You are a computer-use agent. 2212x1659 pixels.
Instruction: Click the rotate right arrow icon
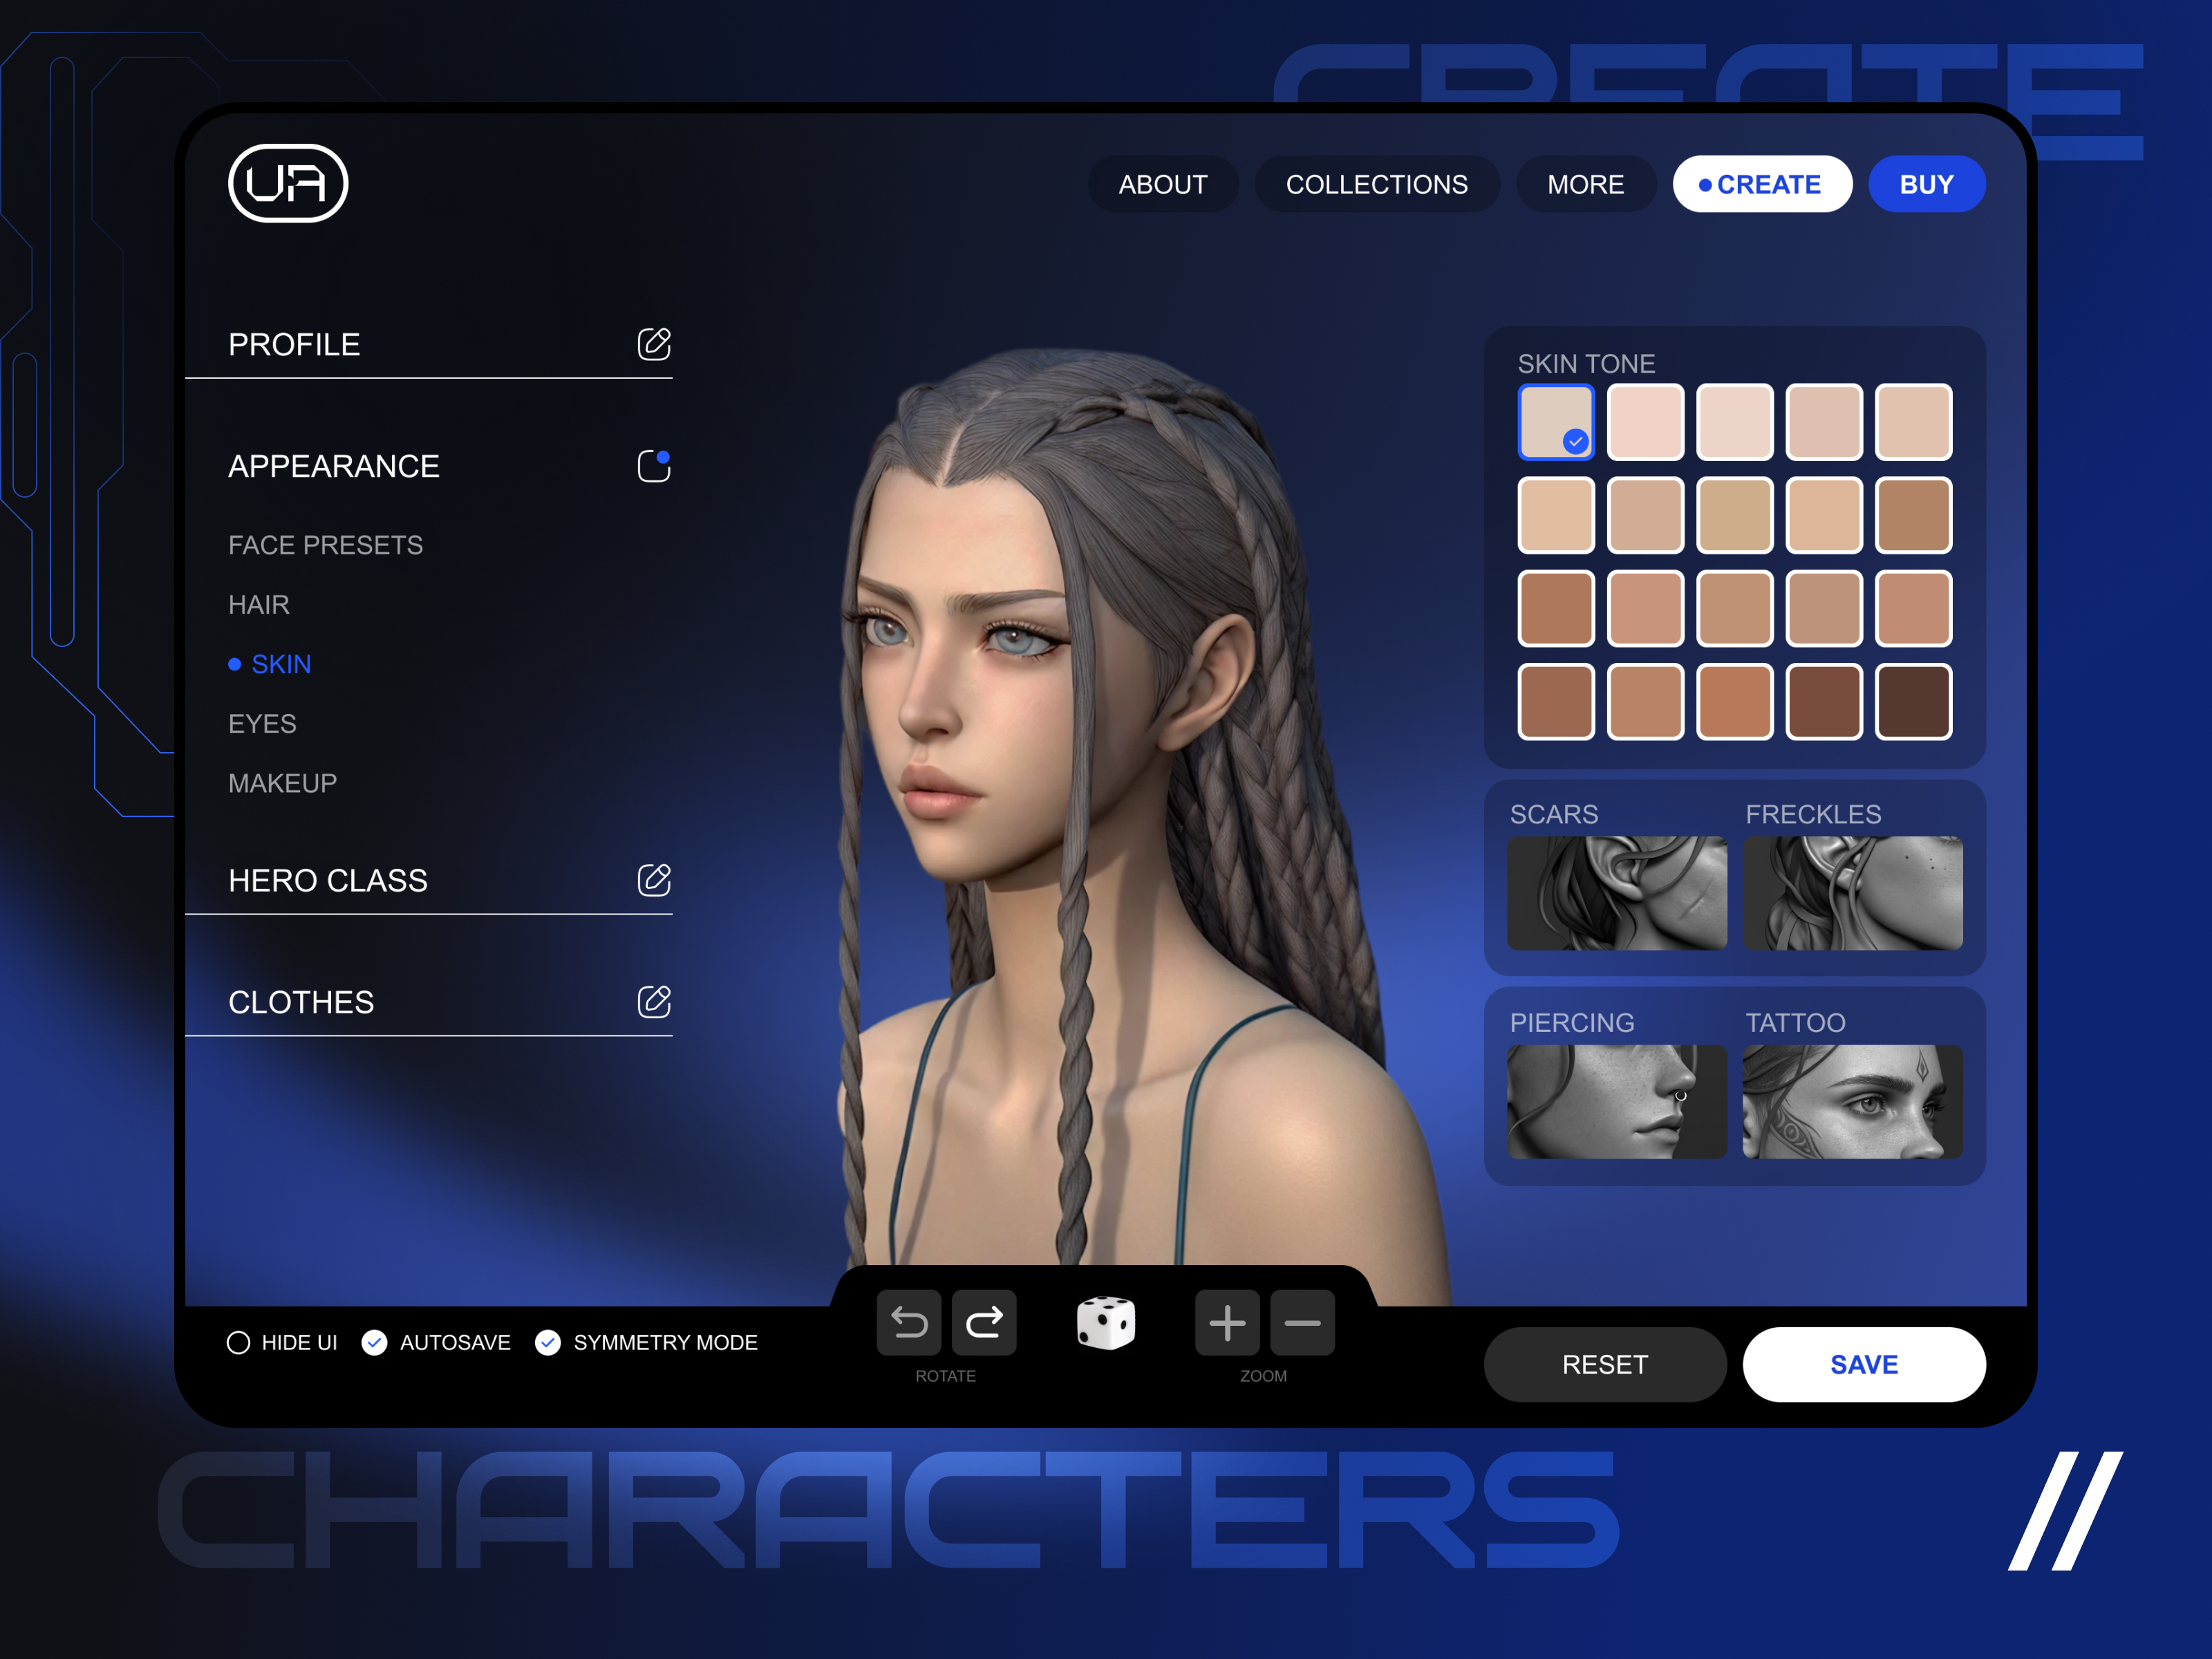[x=984, y=1323]
